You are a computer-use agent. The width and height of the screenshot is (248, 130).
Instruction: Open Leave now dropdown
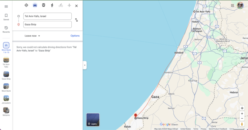[x=32, y=36]
